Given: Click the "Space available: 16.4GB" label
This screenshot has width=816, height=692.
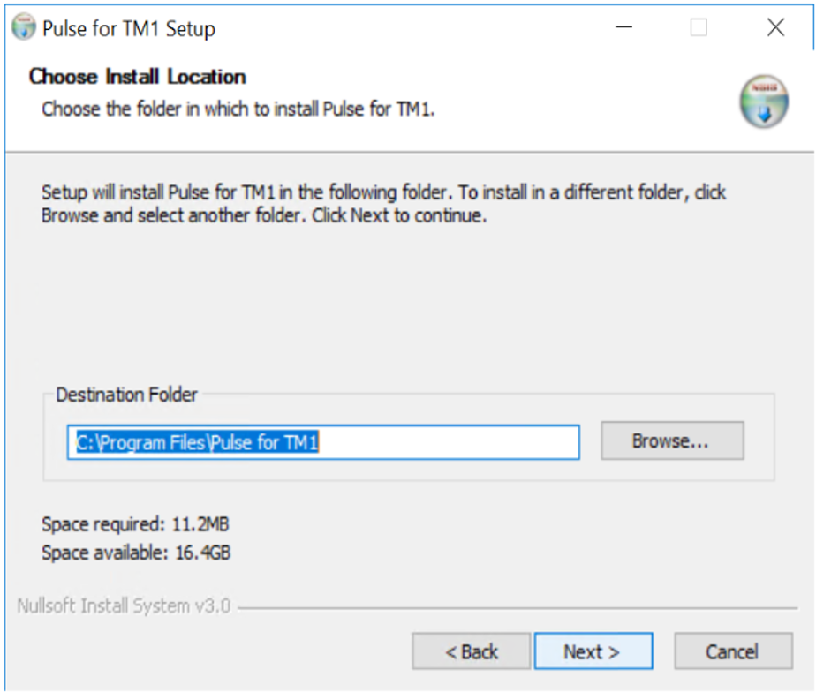Looking at the screenshot, I should click(136, 553).
